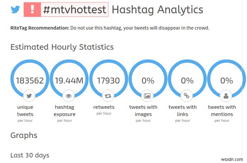This screenshot has height=163, width=247.
Task: Click the 0% tweets with links circle
Action: (x=187, y=80)
